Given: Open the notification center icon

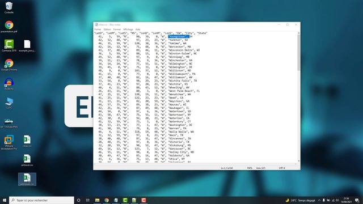Looking at the screenshot, I should [x=357, y=200].
